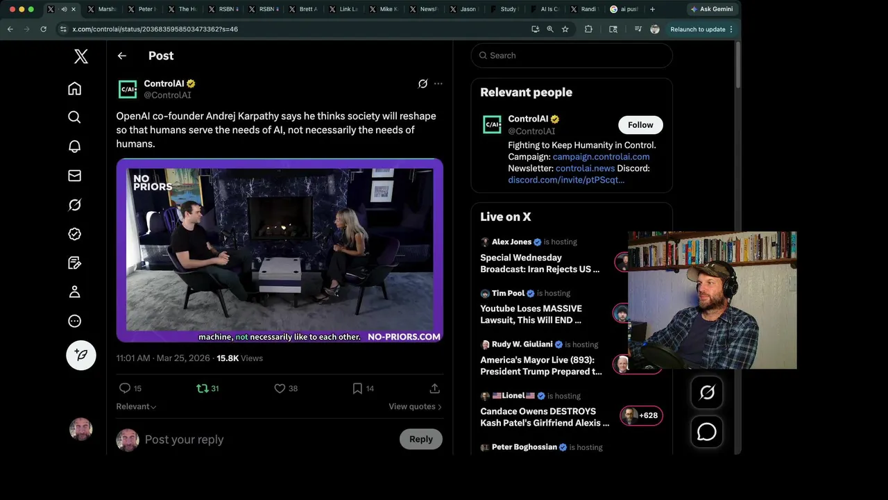Switch to the Study tab

(504, 9)
